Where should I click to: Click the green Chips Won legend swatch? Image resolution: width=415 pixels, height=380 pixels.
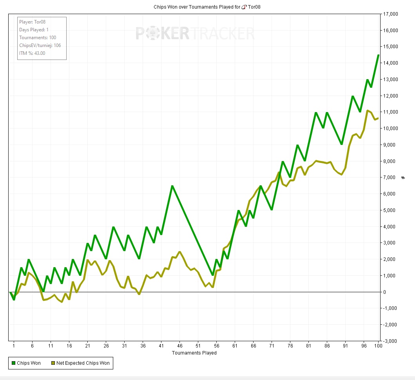point(13,363)
